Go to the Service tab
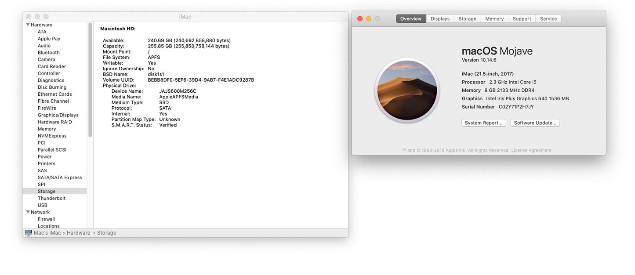The image size is (635, 275). click(548, 19)
